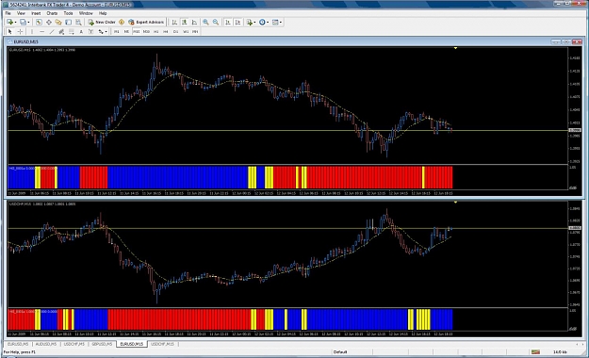
Task: Open the View menu
Action: point(21,13)
